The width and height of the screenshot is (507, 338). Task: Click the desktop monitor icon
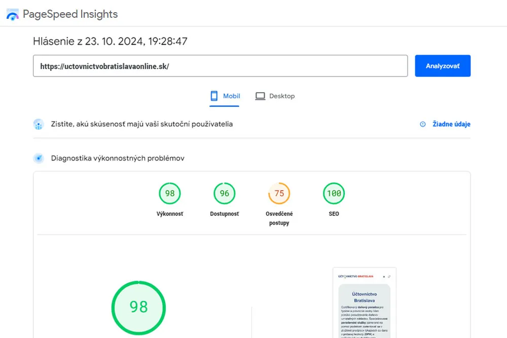(x=260, y=96)
